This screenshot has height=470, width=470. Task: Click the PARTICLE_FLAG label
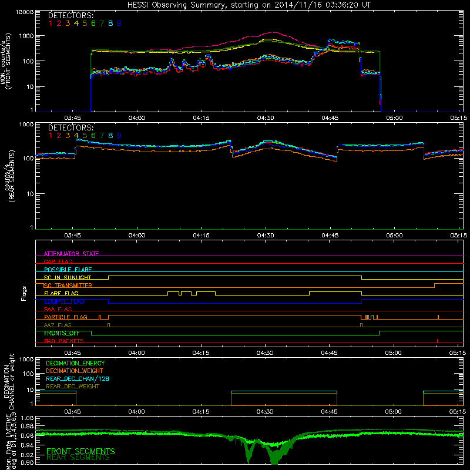(66, 317)
